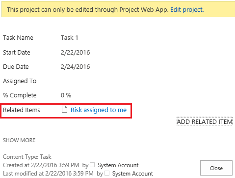Click the Task Name label
Screen dimensions: 235x178
coord(18,38)
